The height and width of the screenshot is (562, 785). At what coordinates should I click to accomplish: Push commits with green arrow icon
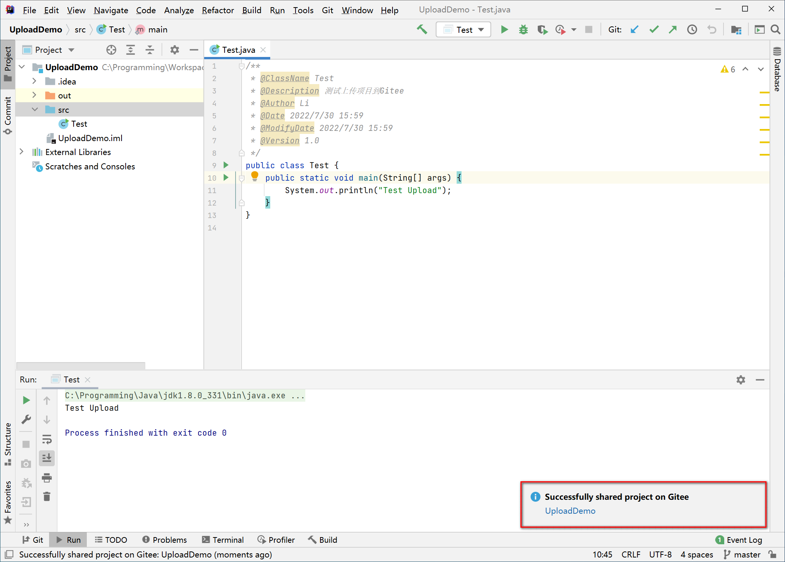[673, 29]
